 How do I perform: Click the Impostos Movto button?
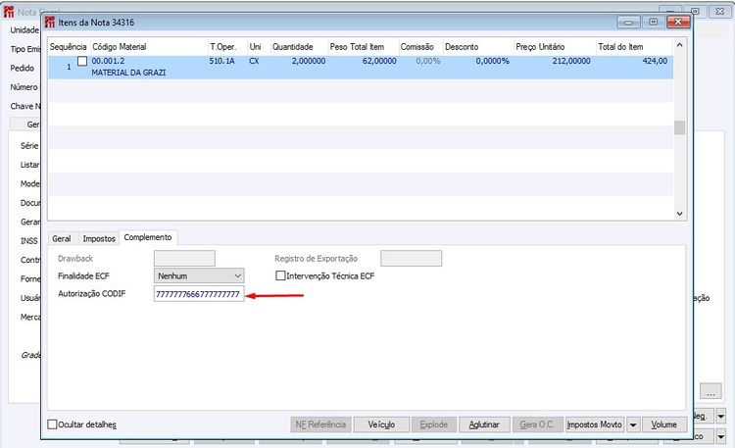(x=595, y=424)
